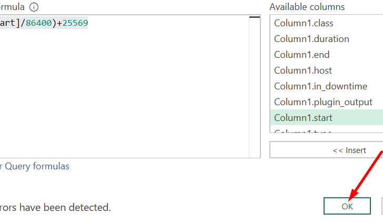Click the highlighted Column1.start item
Viewport: 383px width, 223px height.
pos(327,118)
